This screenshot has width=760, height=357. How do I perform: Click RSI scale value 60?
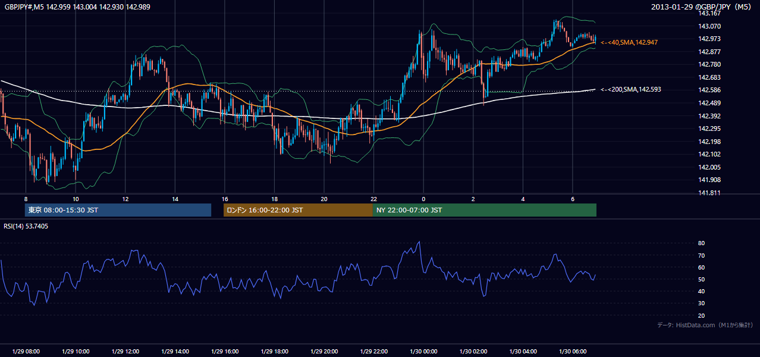pos(701,267)
